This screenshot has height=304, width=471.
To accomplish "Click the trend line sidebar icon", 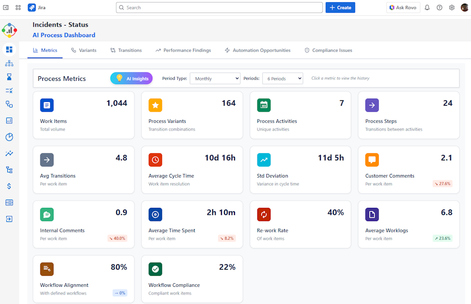I will [9, 154].
